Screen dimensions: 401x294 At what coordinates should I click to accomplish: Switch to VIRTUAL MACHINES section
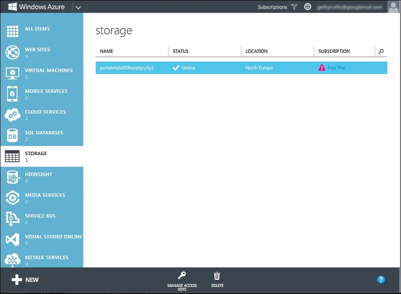49,70
